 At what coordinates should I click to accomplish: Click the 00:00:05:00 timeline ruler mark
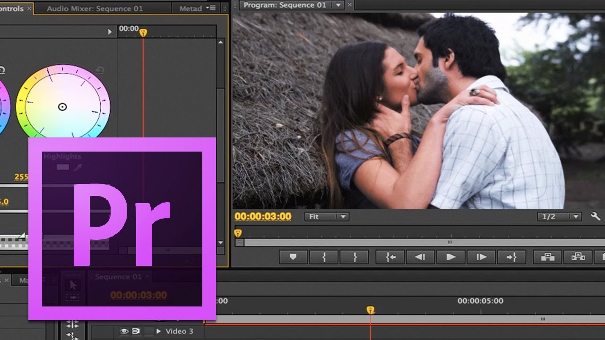pyautogui.click(x=480, y=301)
